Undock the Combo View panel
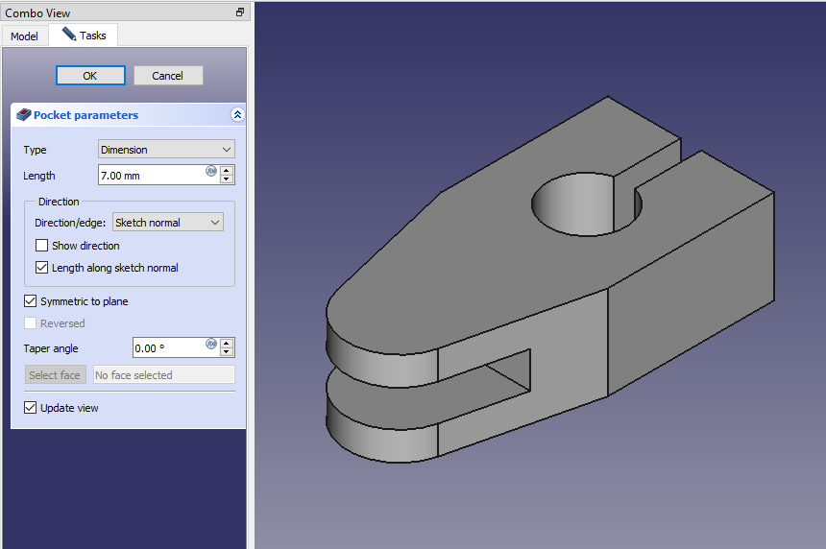The height and width of the screenshot is (549, 826). click(240, 12)
